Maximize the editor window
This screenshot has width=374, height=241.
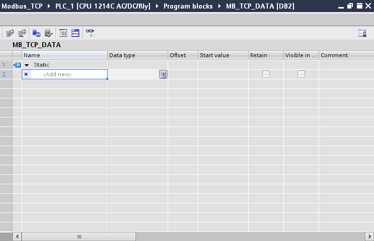click(x=359, y=6)
